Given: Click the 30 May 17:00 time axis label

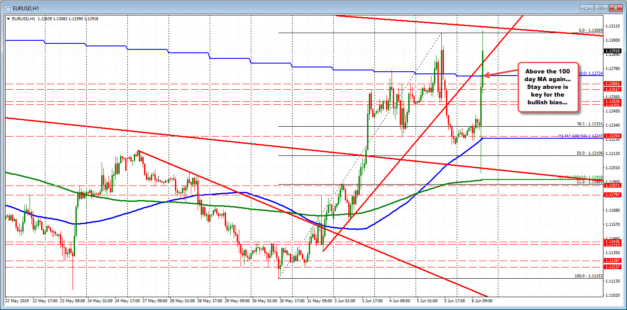Looking at the screenshot, I should coord(292,301).
